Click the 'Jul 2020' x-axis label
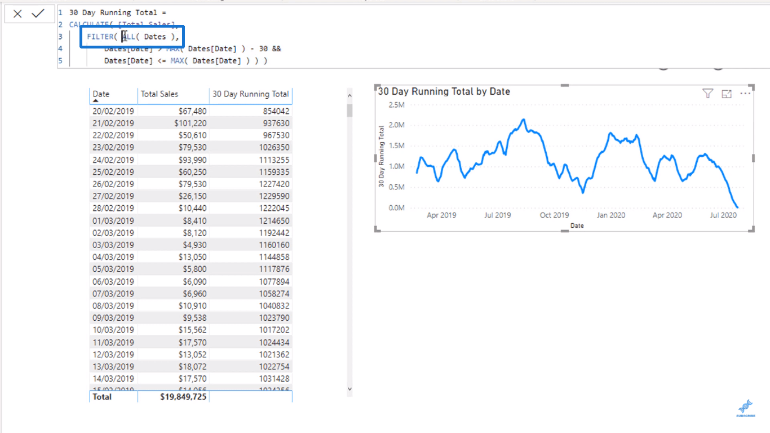 [723, 215]
